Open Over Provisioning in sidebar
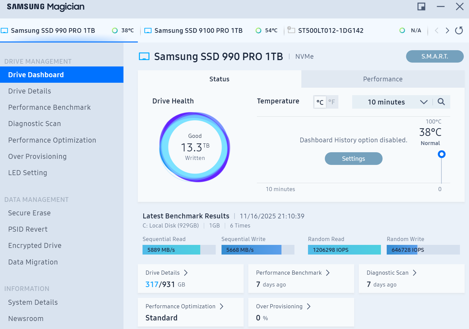 pos(62,156)
